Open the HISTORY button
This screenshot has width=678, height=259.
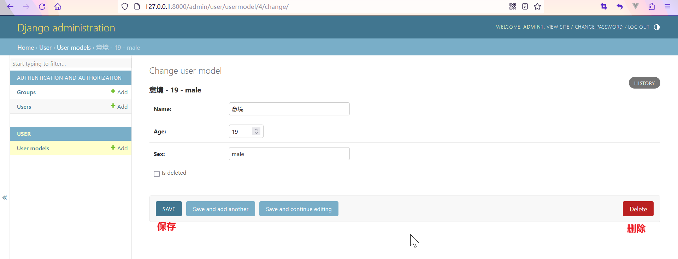click(644, 83)
